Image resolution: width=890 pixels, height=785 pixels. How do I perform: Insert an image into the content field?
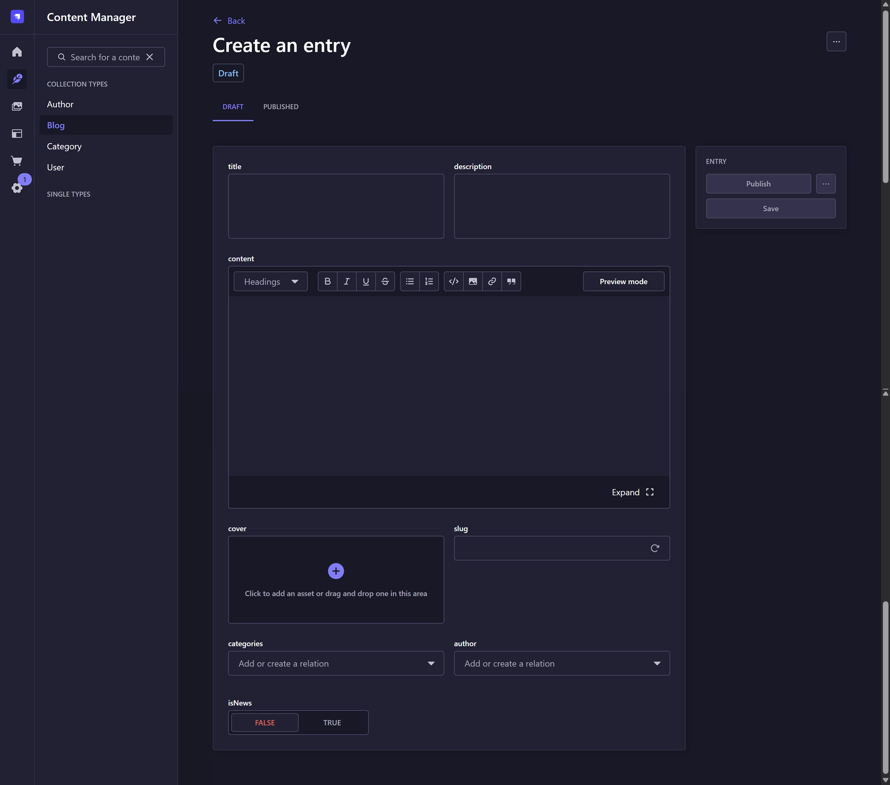tap(472, 281)
